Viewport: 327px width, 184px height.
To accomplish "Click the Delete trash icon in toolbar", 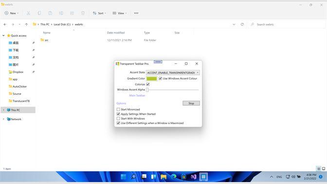I will coord(83,13).
